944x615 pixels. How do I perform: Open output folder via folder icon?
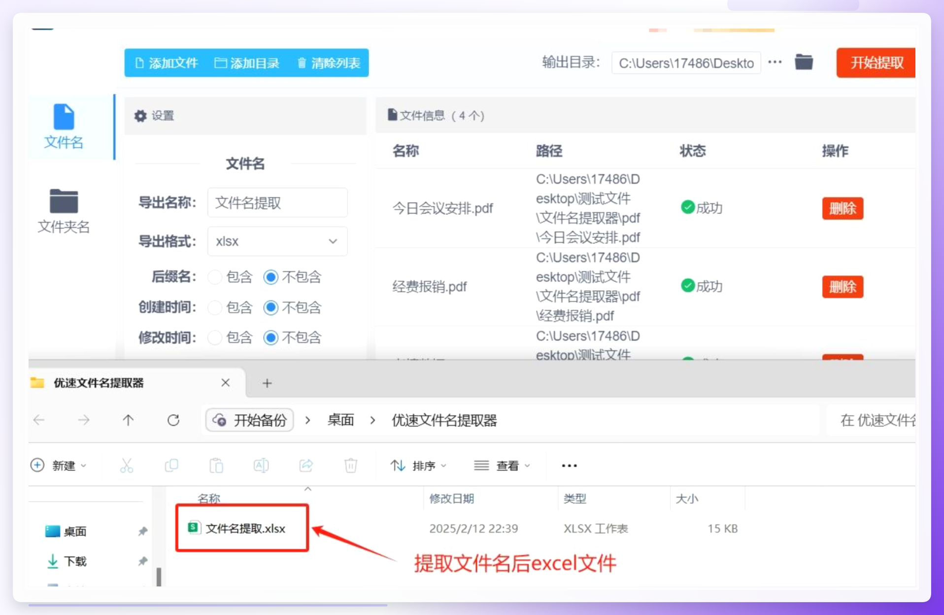(804, 62)
